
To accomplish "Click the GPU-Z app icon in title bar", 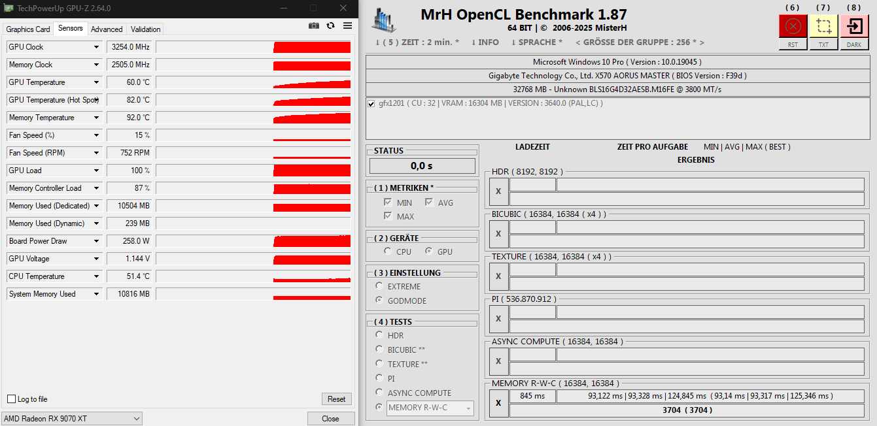I will click(9, 8).
